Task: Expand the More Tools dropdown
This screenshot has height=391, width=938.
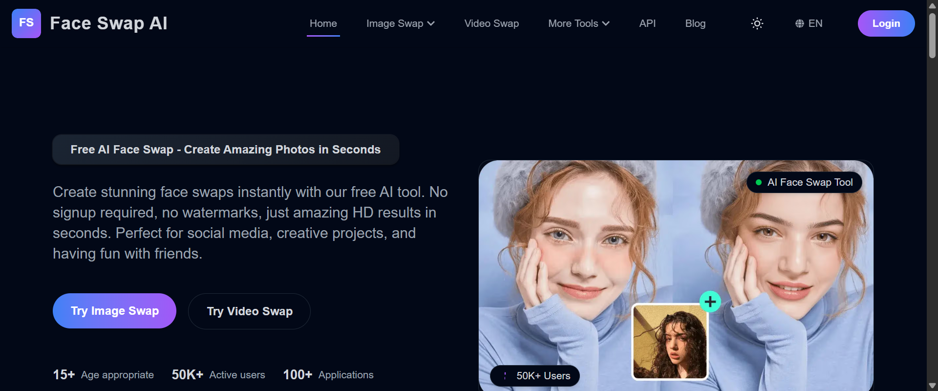Action: coord(579,23)
